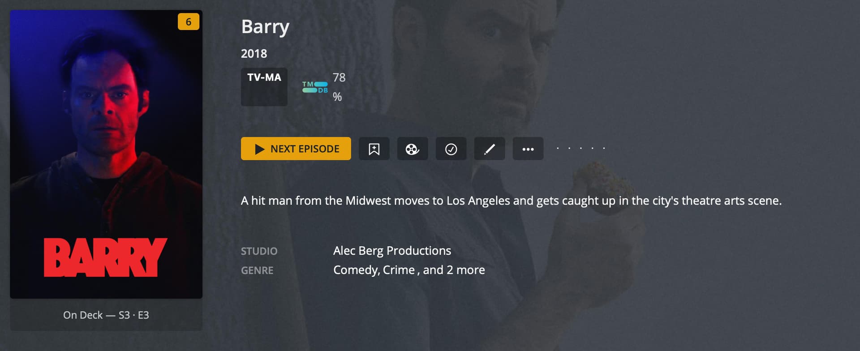Click the TMDB logo icon

click(x=315, y=87)
